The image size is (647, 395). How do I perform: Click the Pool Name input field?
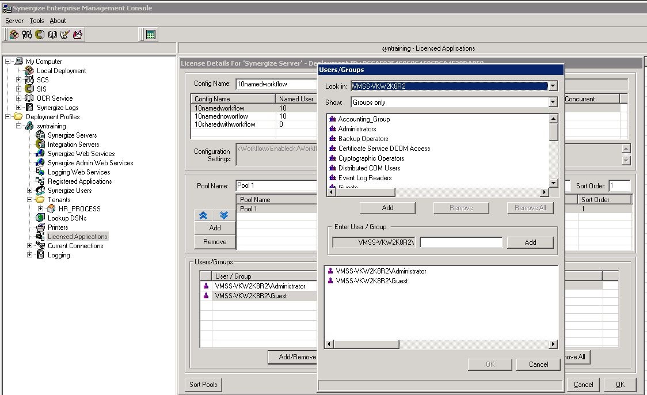(276, 186)
